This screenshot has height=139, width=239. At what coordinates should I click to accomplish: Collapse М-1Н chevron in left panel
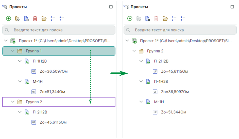point(20,81)
